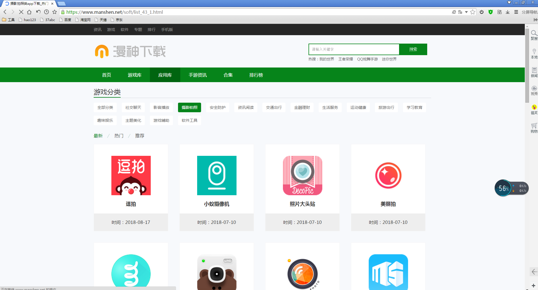Open the 本地 location sidebar icon
The height and width of the screenshot is (290, 538).
pos(534,54)
